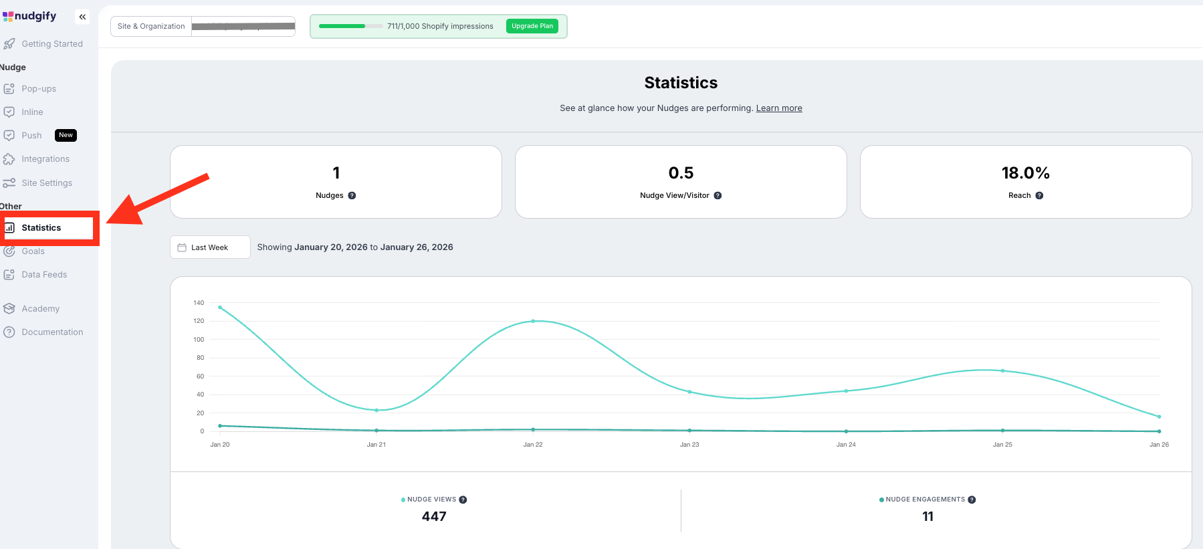
Task: Open the Site & Organization selector
Action: (x=203, y=26)
